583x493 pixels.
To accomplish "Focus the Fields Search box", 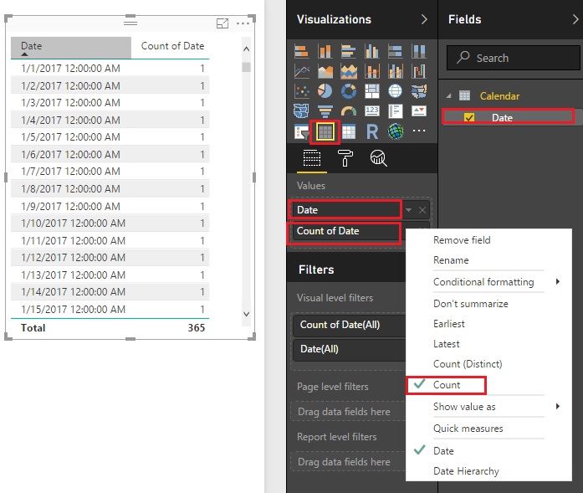I will (x=513, y=58).
